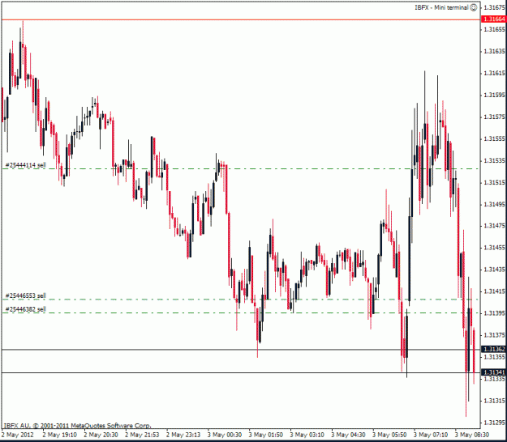Select the #25446553 sell order label

coord(25,295)
